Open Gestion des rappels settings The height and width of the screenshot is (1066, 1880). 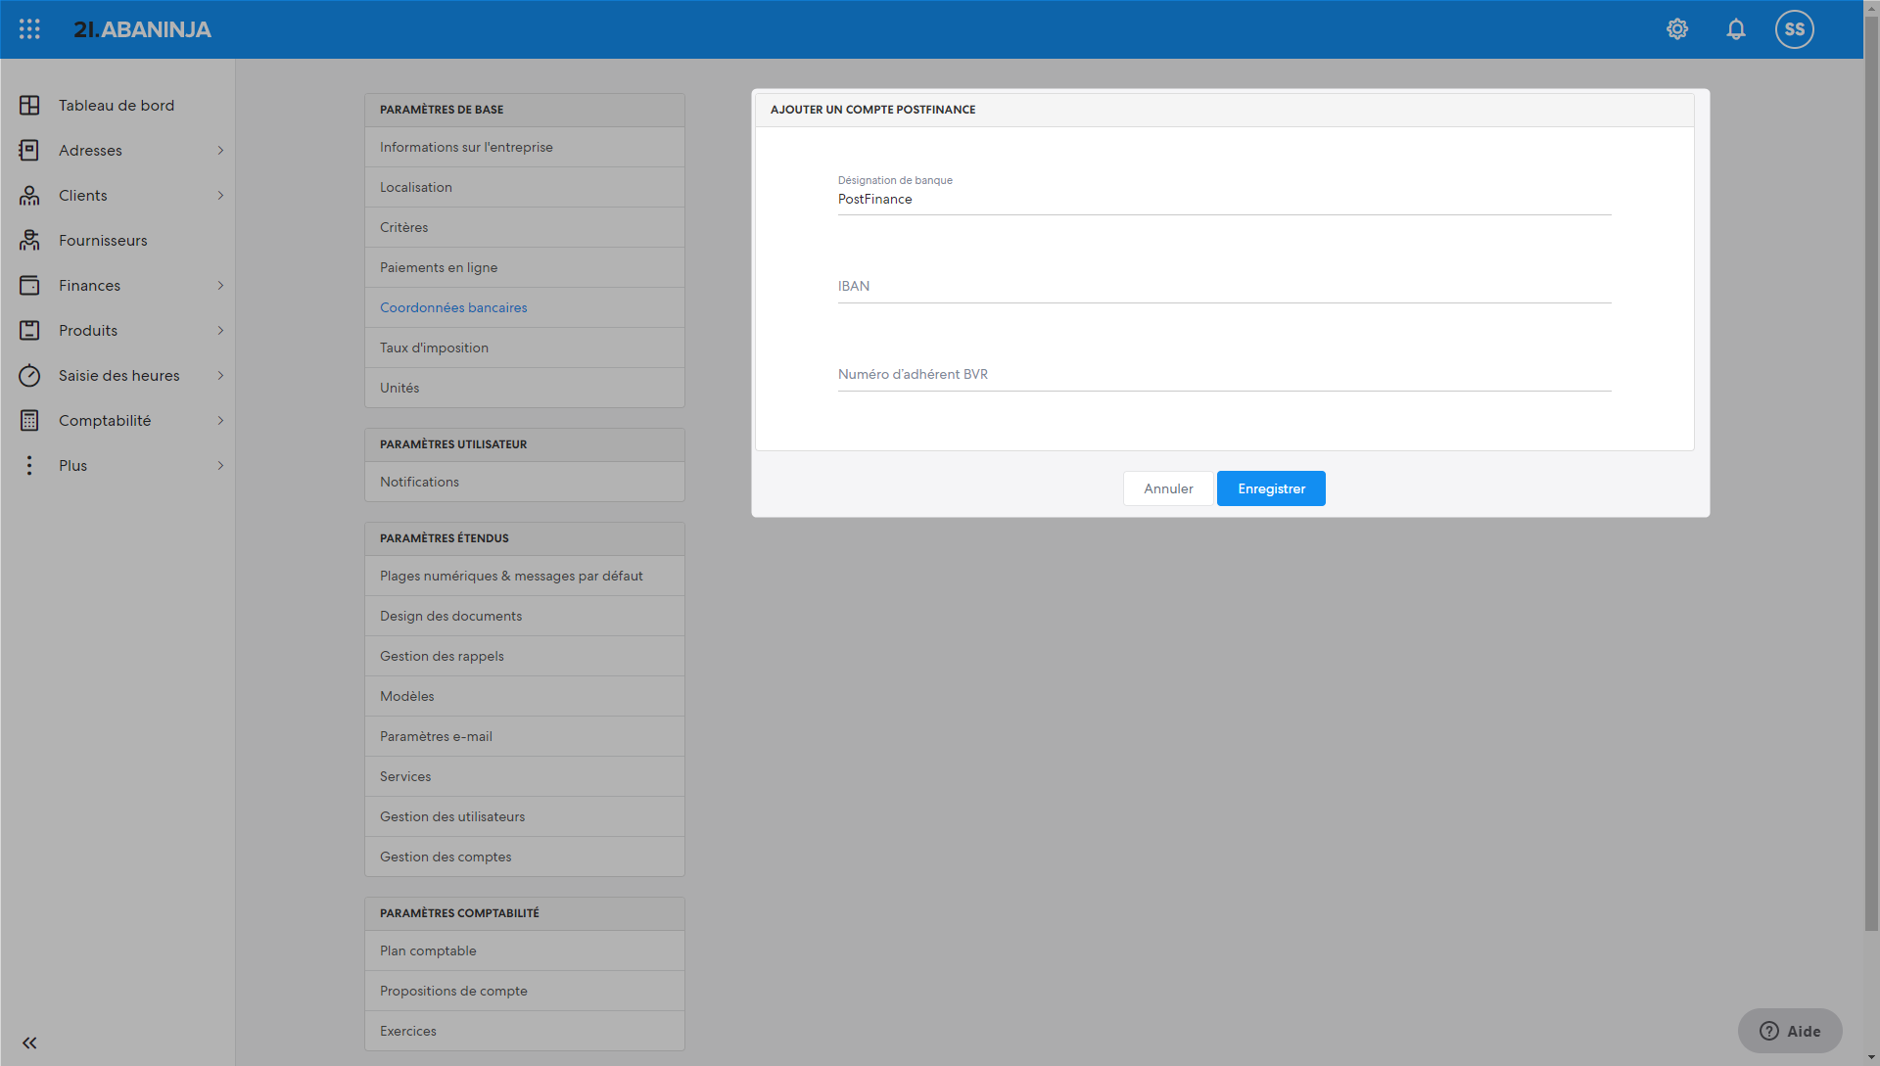point(524,656)
